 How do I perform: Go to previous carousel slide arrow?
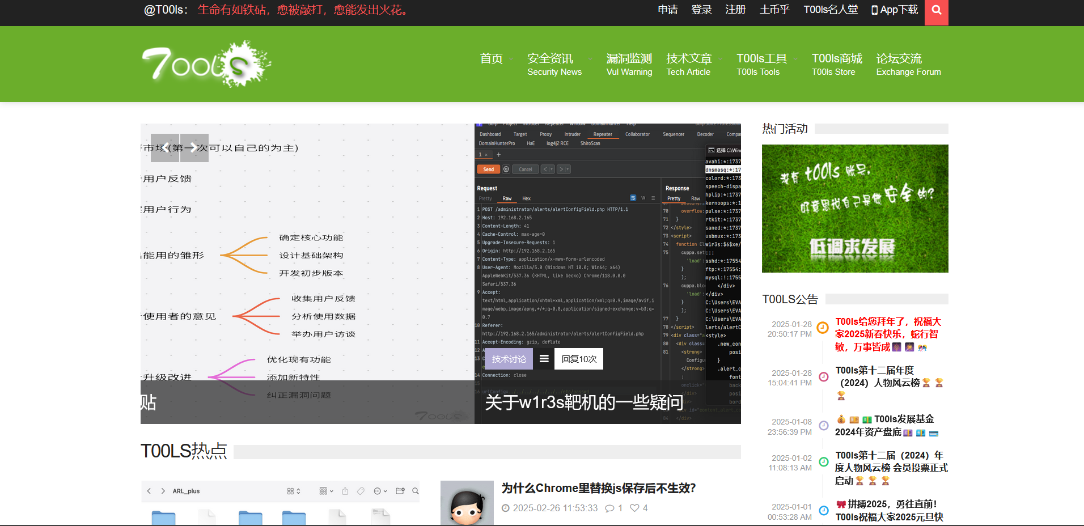coord(165,148)
